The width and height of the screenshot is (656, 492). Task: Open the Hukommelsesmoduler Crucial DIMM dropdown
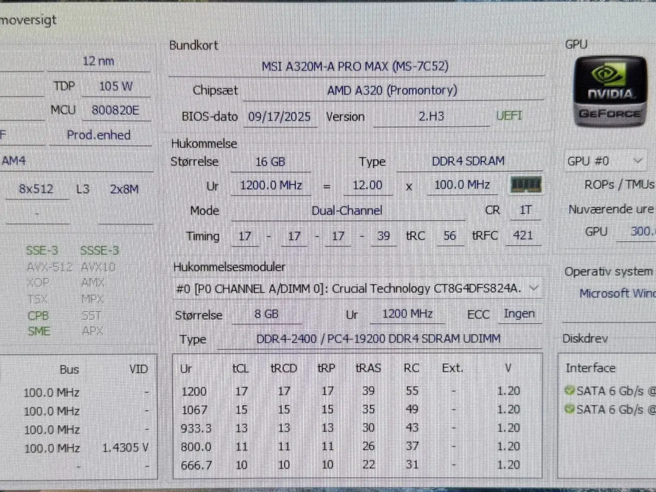[x=534, y=288]
